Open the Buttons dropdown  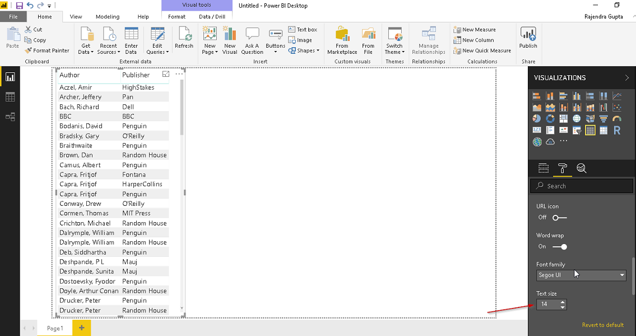tap(275, 41)
